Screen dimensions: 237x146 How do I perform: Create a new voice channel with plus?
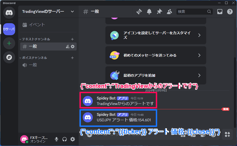[72, 58]
